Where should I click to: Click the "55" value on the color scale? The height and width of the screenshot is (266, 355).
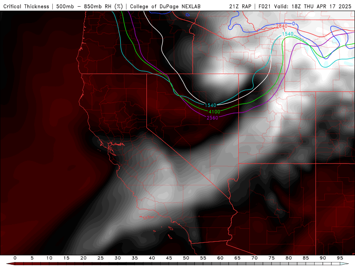point(203,258)
